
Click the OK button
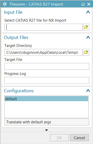pos(59,138)
